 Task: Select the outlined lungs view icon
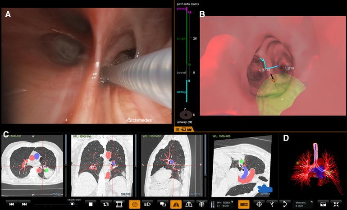189,204
